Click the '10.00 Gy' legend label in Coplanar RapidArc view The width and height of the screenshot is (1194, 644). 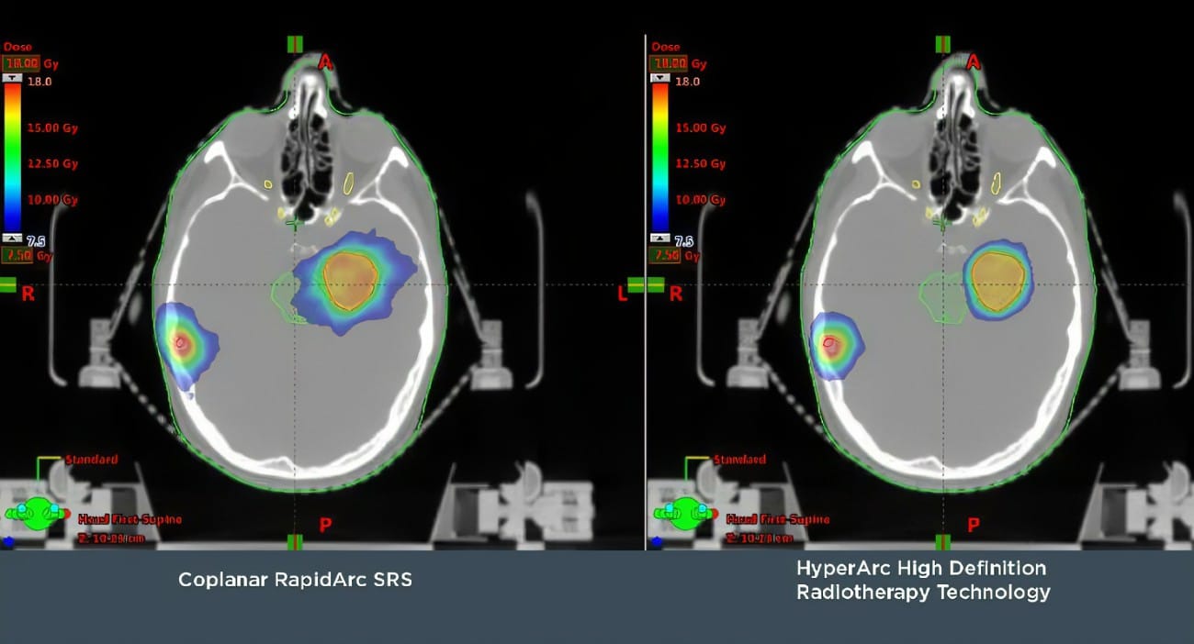coord(52,200)
